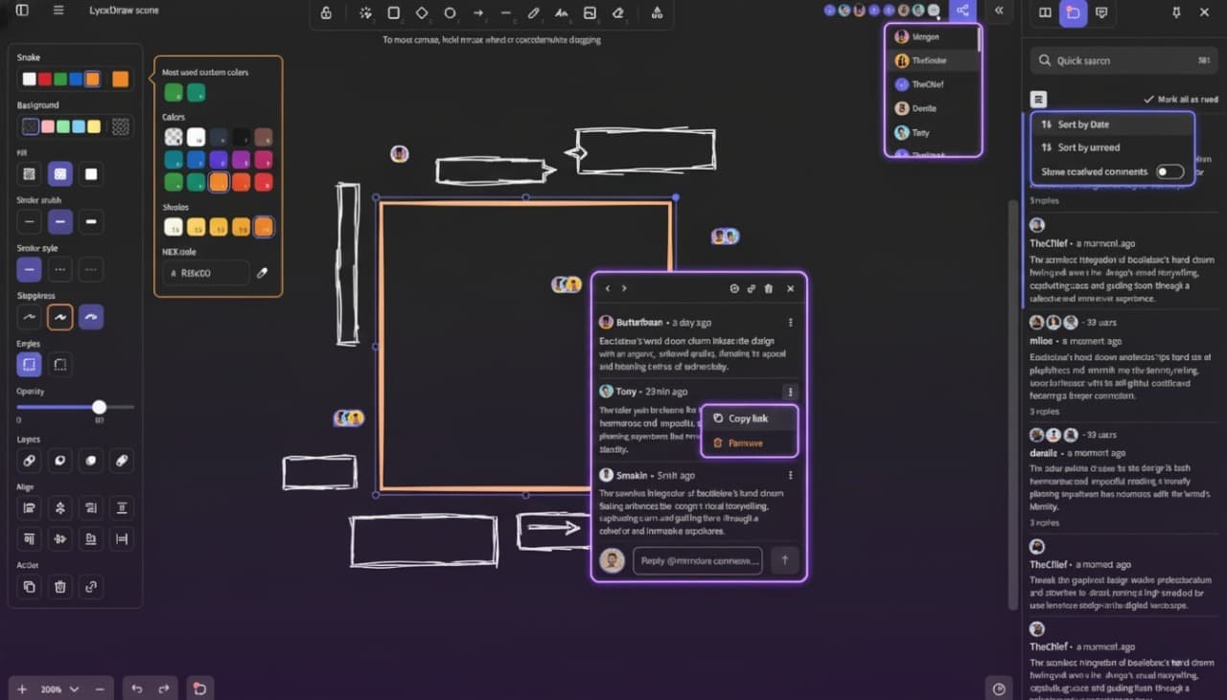Select the rounded Edges option

coord(29,364)
